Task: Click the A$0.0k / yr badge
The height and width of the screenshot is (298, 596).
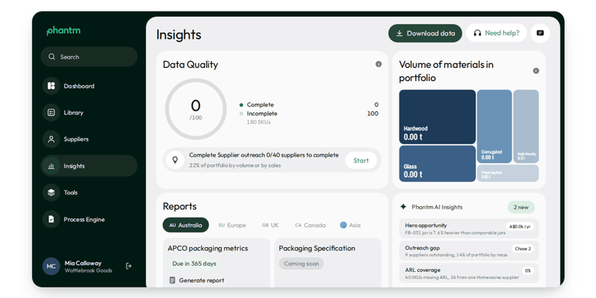Action: pos(520,226)
